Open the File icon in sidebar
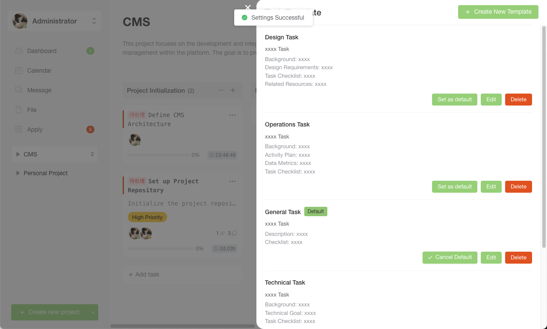The height and width of the screenshot is (329, 547). click(19, 110)
